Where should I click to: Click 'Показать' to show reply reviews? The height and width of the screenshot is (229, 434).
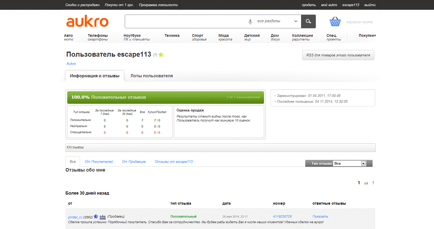[320, 217]
